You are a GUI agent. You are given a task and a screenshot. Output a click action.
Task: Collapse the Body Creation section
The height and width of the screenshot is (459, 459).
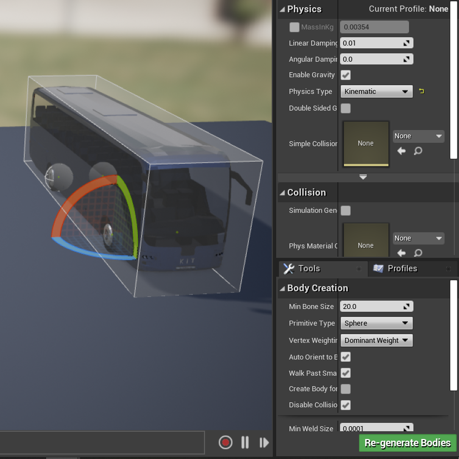point(282,288)
